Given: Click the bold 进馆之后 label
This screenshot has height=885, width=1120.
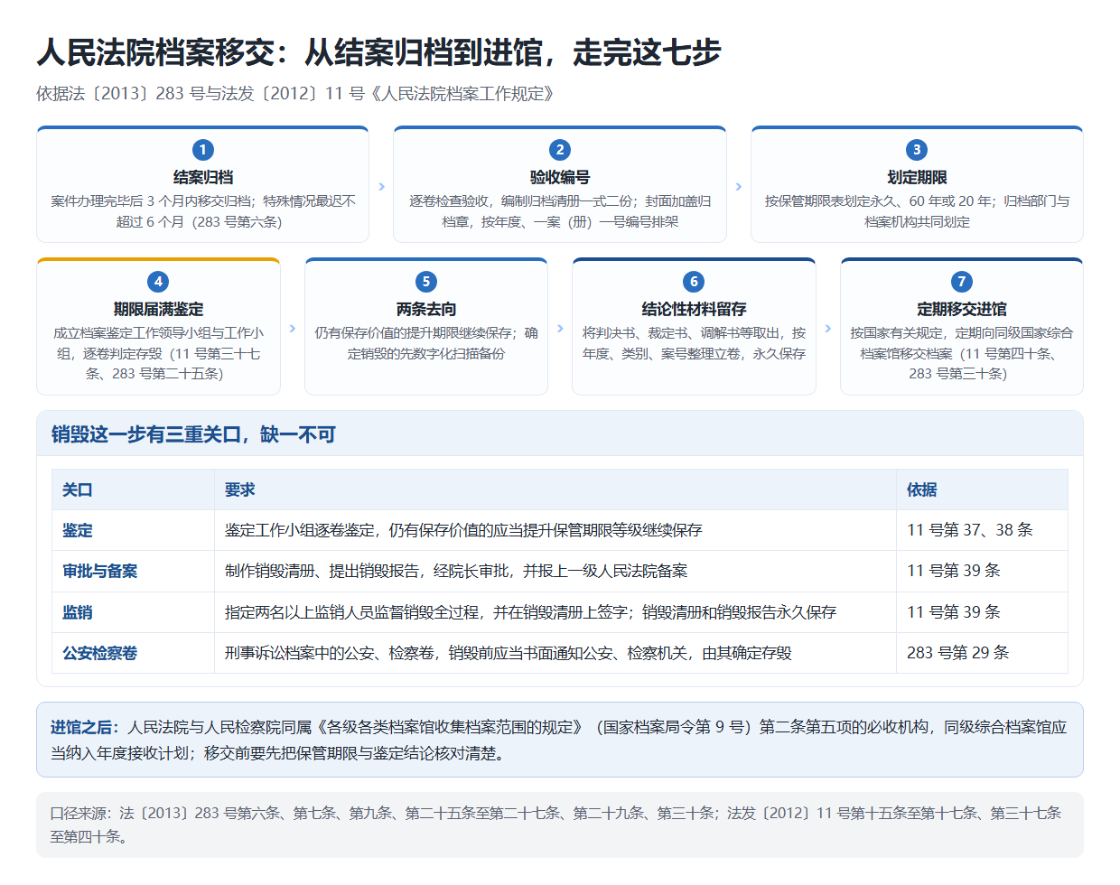Looking at the screenshot, I should [x=84, y=727].
